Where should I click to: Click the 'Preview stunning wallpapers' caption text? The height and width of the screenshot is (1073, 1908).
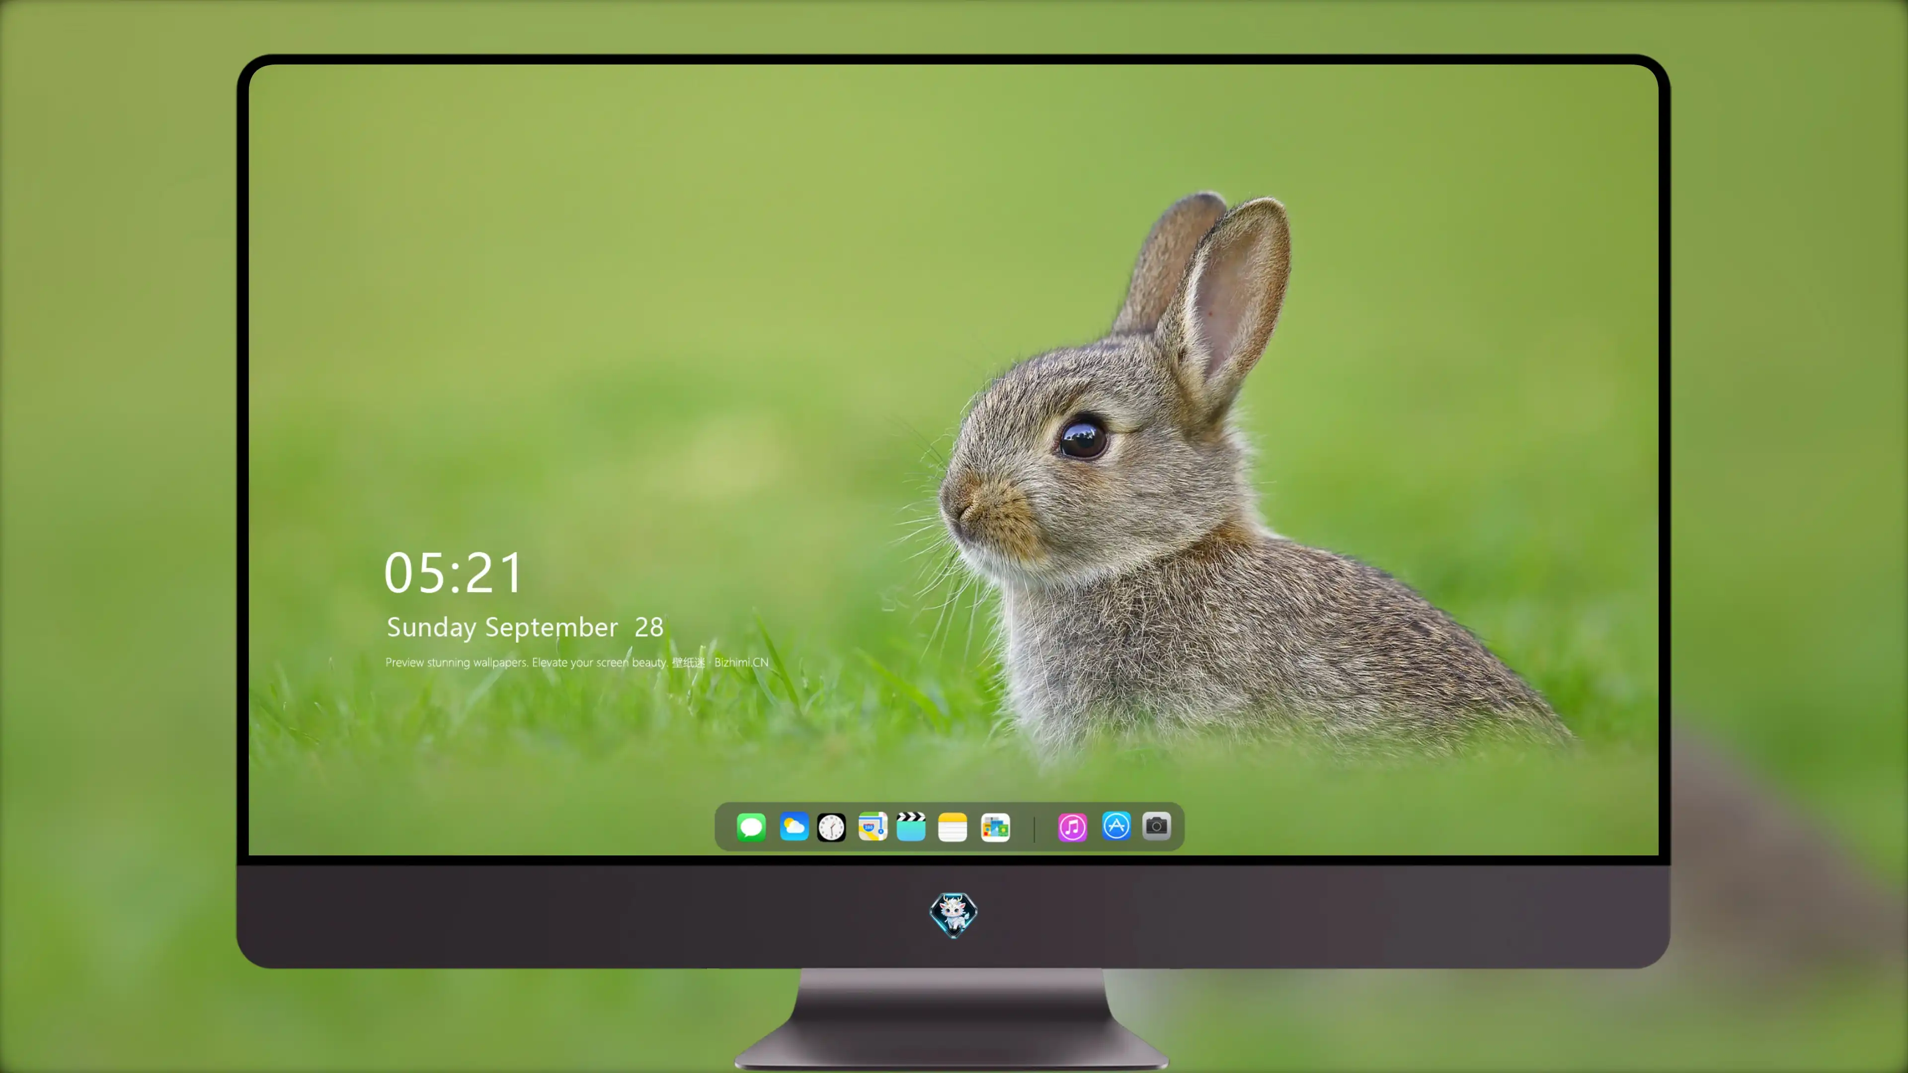577,662
